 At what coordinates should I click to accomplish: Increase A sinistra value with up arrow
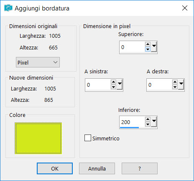click(113, 82)
